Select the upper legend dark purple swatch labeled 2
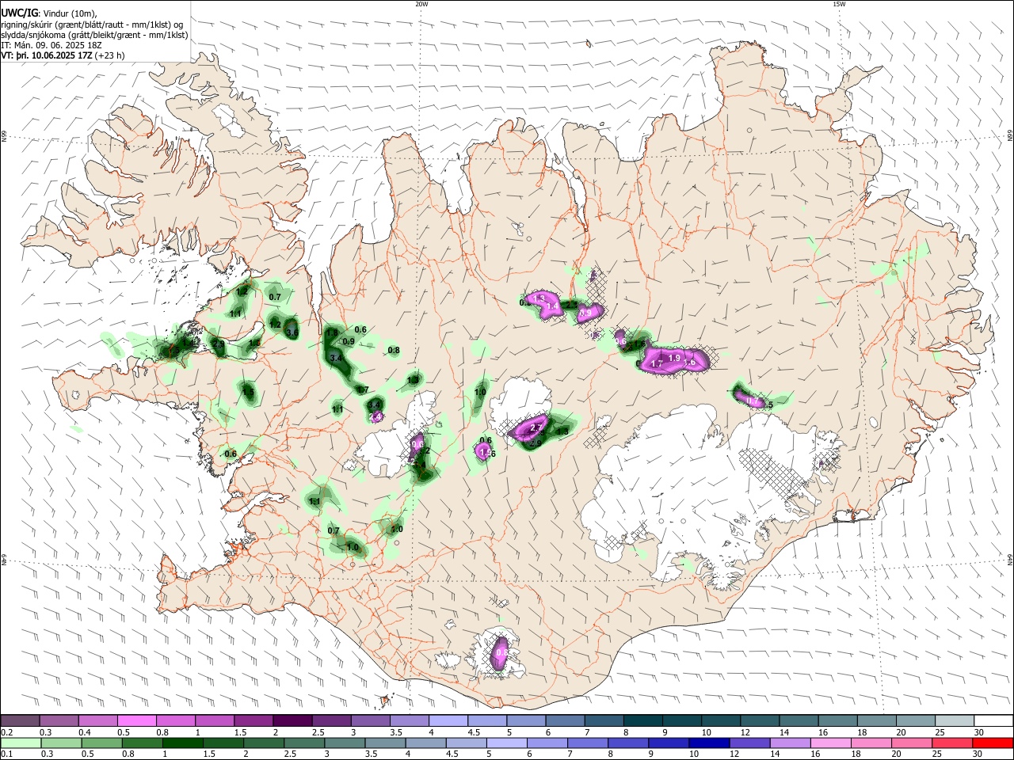Screen dimensions: 1014x760 coord(293,720)
